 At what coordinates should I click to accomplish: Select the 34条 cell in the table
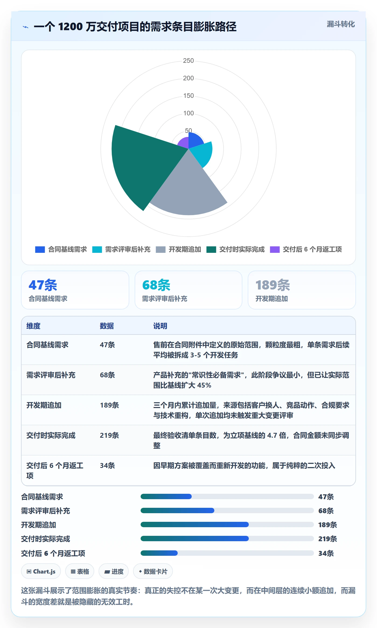[x=107, y=465]
